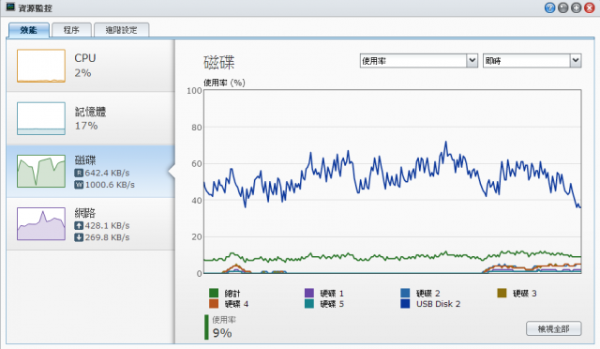Click the network download arrow icon
Screen dimensions: 600x349
[79, 237]
